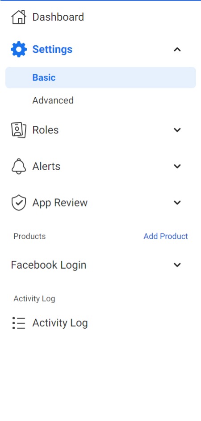Click the Roles text label

click(46, 130)
